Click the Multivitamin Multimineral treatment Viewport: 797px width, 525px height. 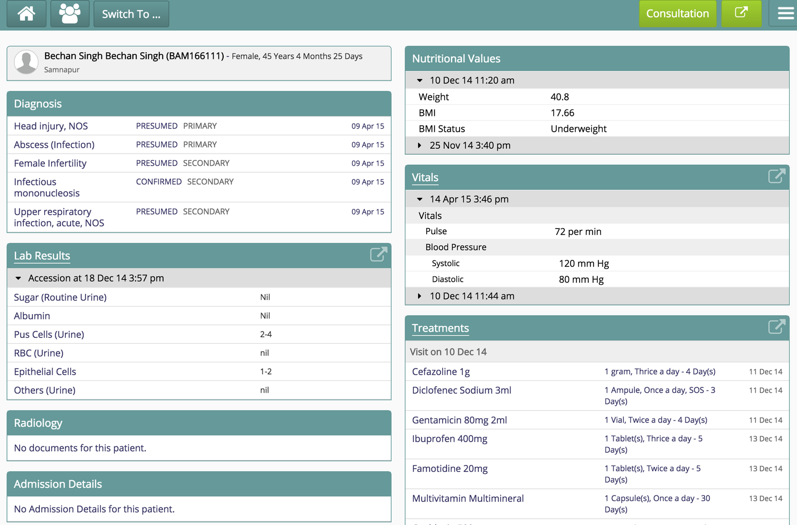coord(468,498)
